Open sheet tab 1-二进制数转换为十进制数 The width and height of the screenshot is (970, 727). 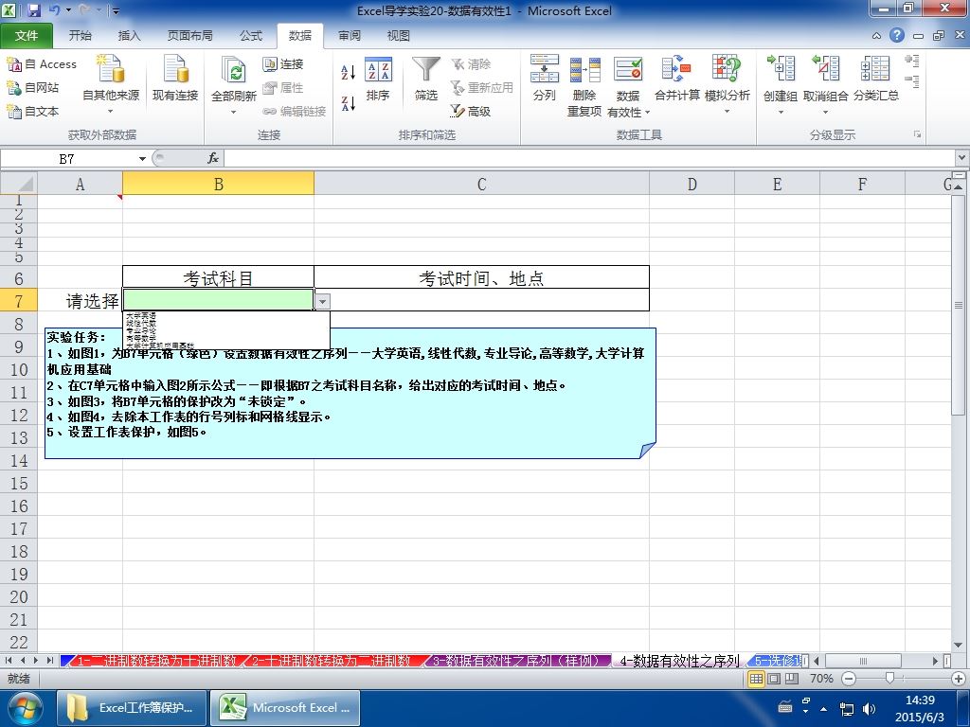pyautogui.click(x=156, y=661)
